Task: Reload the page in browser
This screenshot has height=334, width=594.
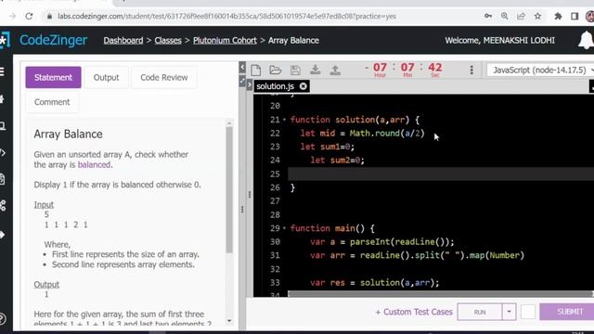Action: pos(29,17)
